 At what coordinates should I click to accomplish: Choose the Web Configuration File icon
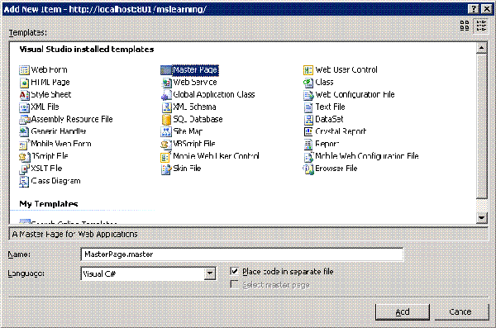[308, 95]
